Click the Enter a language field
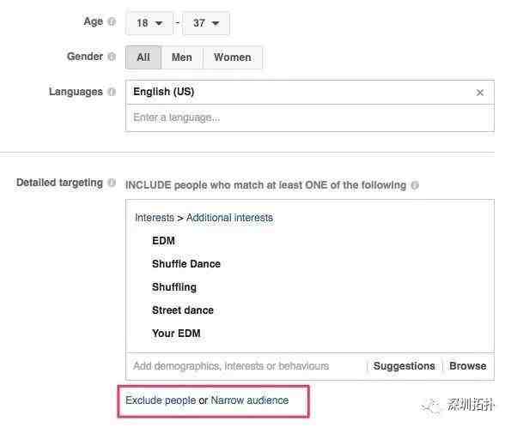This screenshot has height=427, width=511. point(309,117)
